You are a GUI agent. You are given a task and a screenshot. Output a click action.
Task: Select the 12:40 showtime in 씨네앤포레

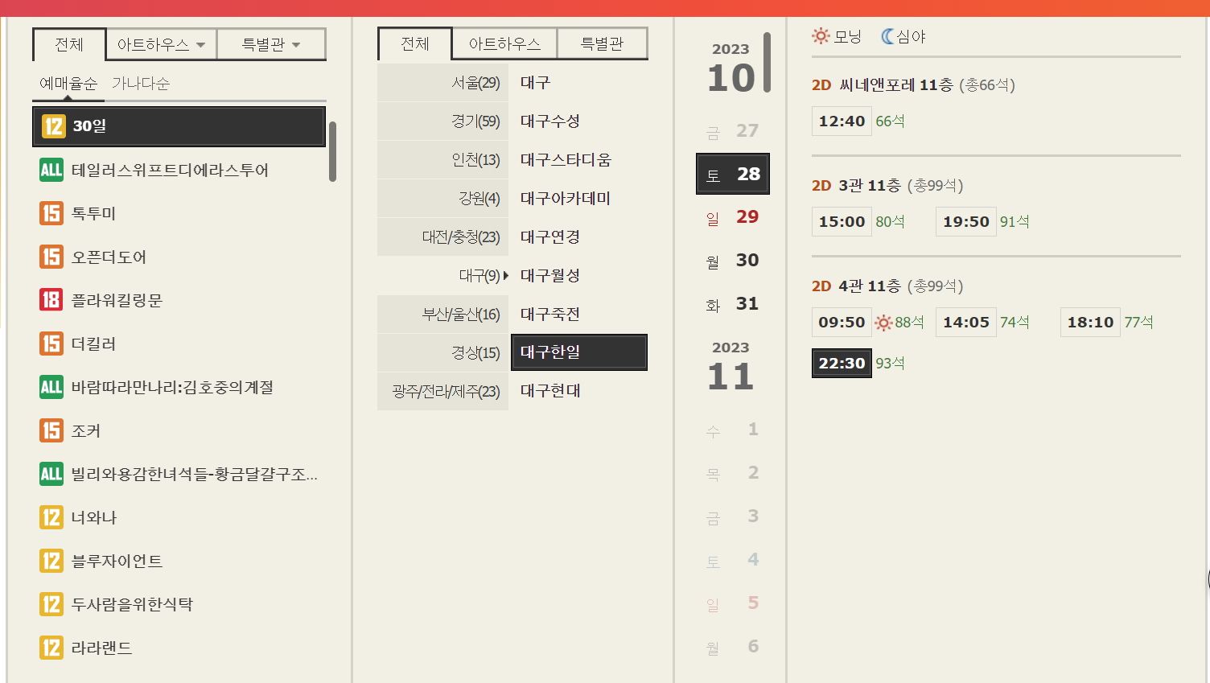[842, 121]
